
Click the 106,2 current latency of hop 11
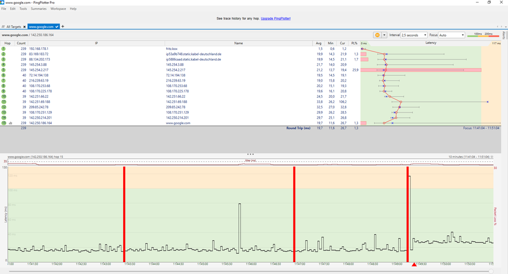pos(343,102)
